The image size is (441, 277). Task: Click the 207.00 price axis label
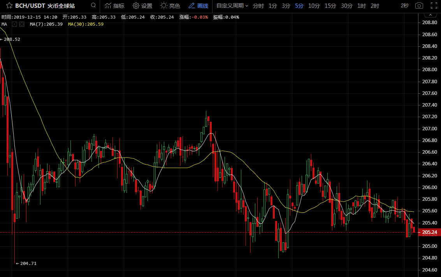(x=429, y=128)
